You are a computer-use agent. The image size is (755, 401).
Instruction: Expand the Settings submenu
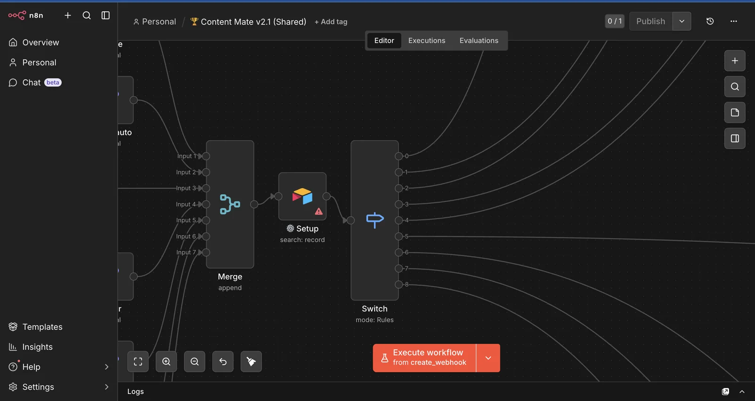pos(107,387)
